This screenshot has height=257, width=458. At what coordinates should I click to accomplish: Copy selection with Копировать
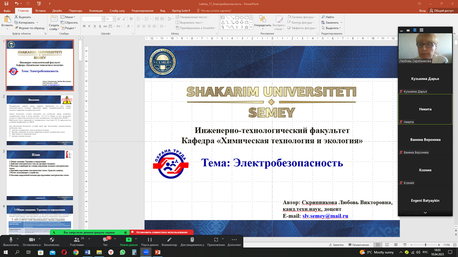click(24, 23)
